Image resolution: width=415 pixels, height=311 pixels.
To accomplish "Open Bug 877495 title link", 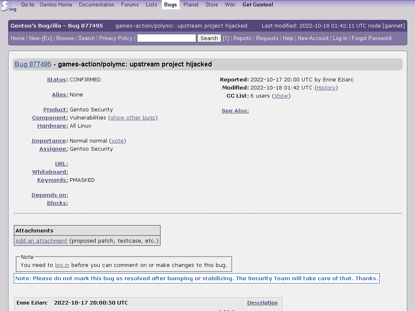I will click(33, 64).
